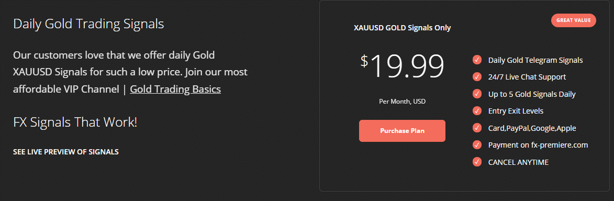The image size is (614, 201).
Task: Click the Daily Gold Trading Signals heading
Action: pyautogui.click(x=88, y=24)
